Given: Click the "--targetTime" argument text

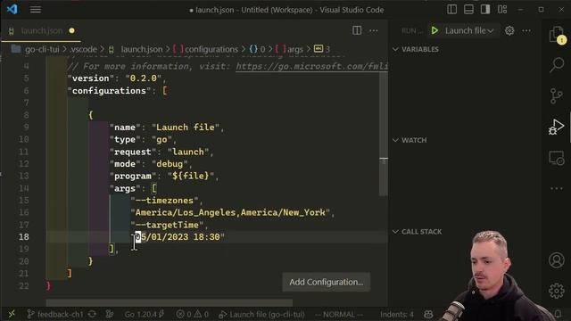Looking at the screenshot, I should 167,225.
